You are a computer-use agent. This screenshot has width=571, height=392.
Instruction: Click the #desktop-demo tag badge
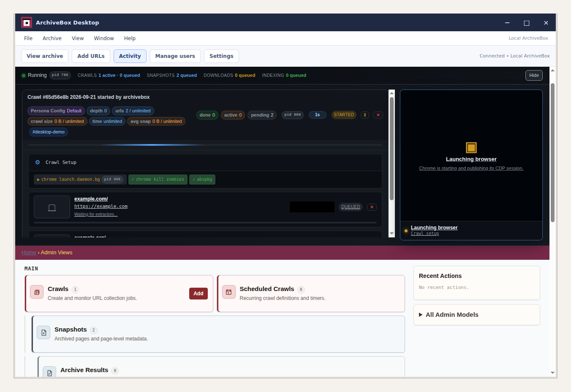tap(49, 132)
